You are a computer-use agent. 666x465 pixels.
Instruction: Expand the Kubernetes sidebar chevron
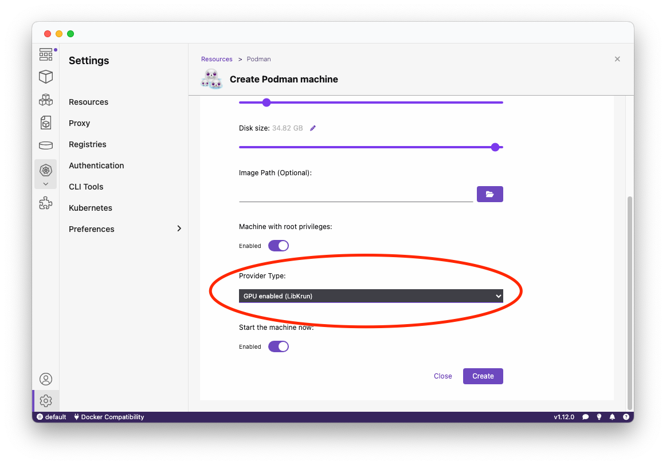point(46,184)
